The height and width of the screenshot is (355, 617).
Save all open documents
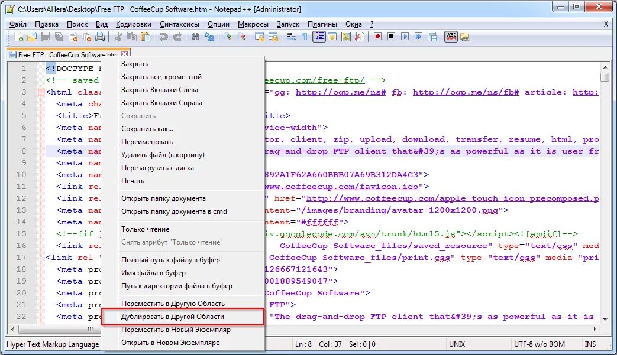click(60, 37)
